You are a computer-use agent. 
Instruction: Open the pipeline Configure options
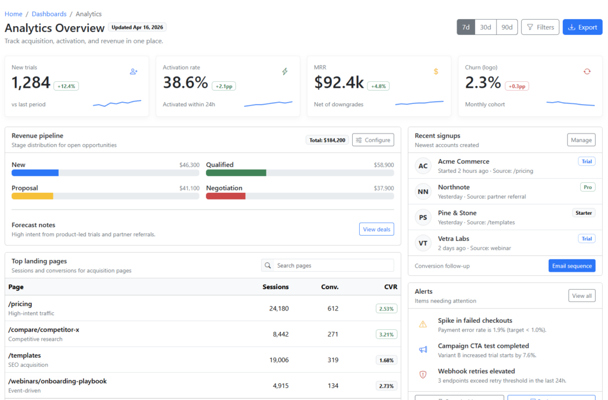pyautogui.click(x=373, y=140)
